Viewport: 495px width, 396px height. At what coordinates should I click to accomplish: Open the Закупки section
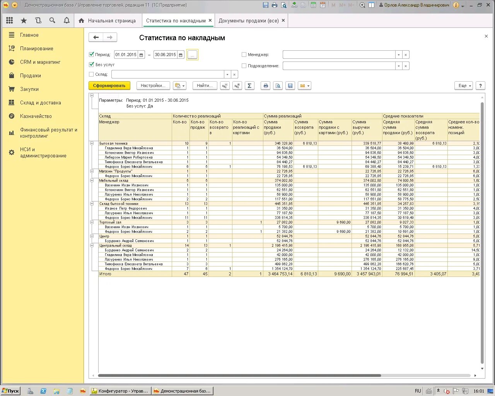coord(29,89)
